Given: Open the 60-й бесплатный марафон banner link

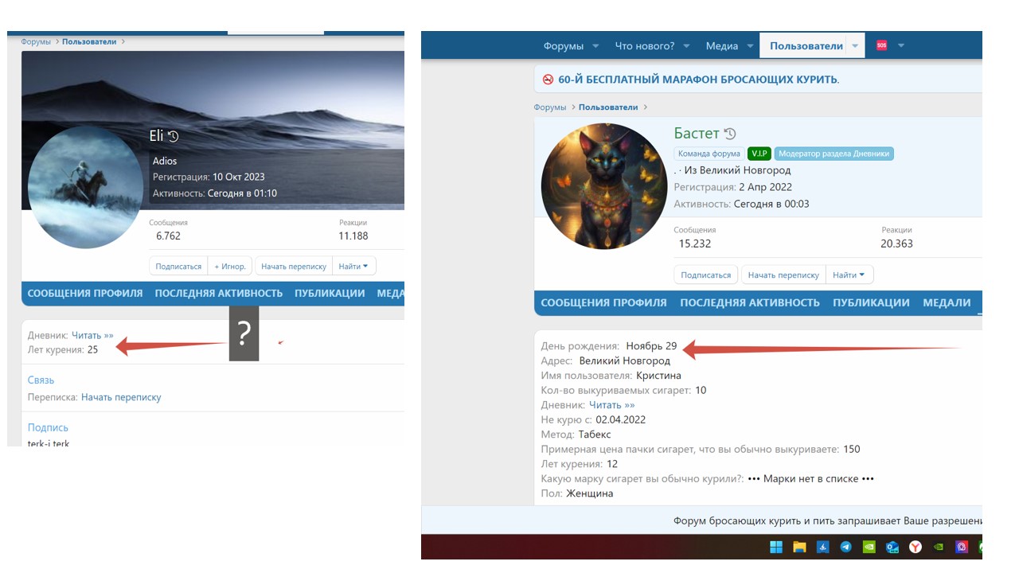Looking at the screenshot, I should (699, 80).
